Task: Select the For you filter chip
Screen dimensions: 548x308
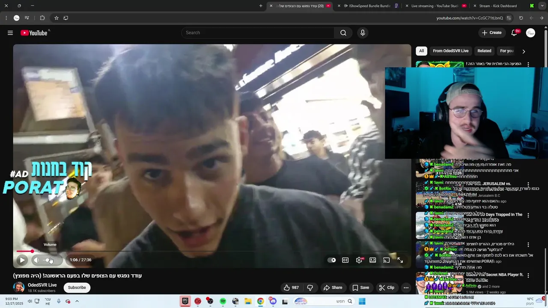Action: point(507,51)
